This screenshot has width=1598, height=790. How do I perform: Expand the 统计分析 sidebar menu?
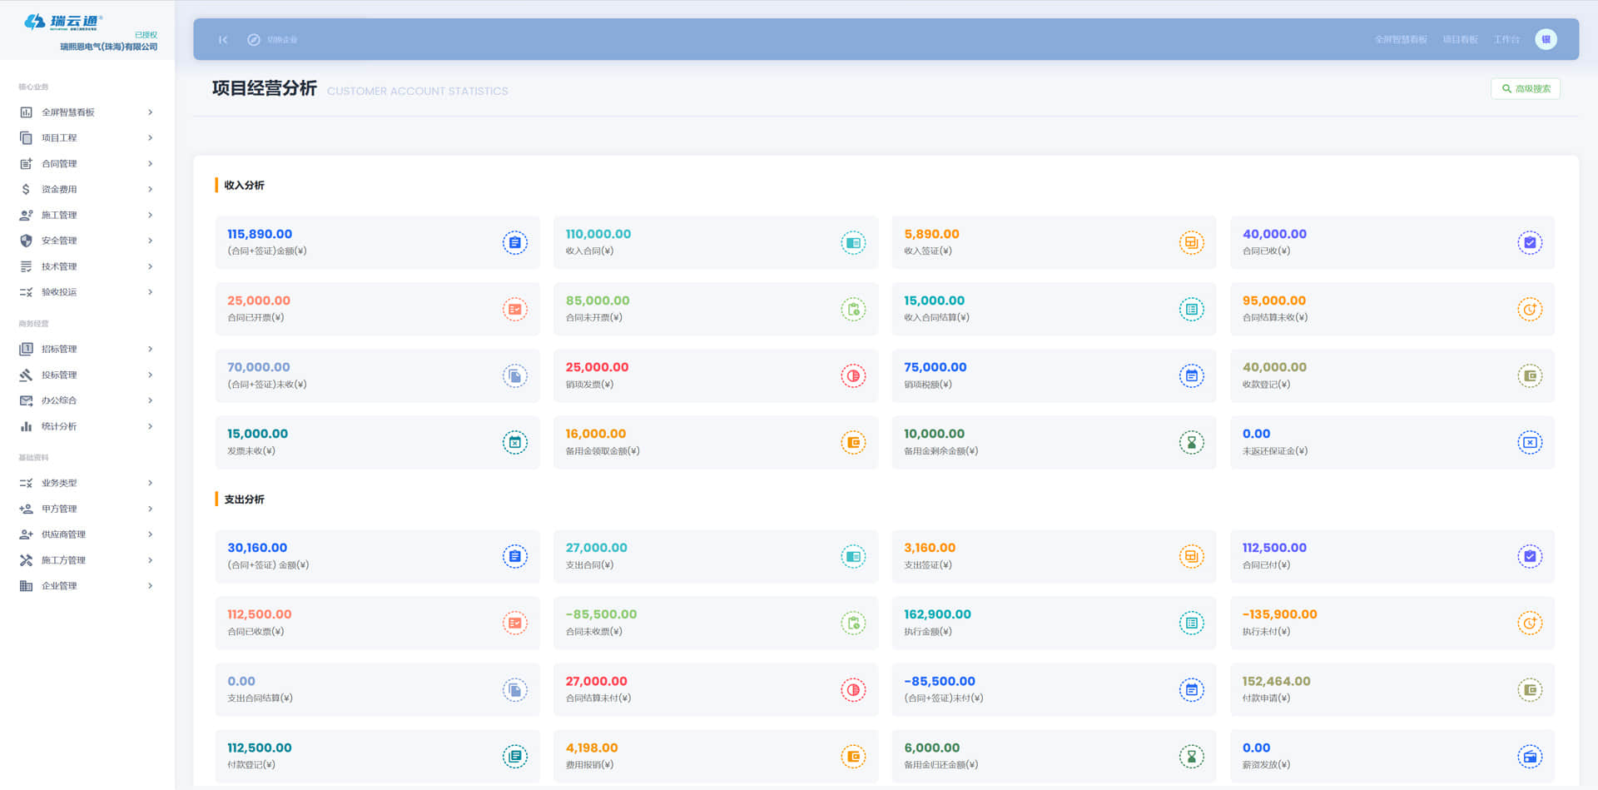tap(86, 426)
